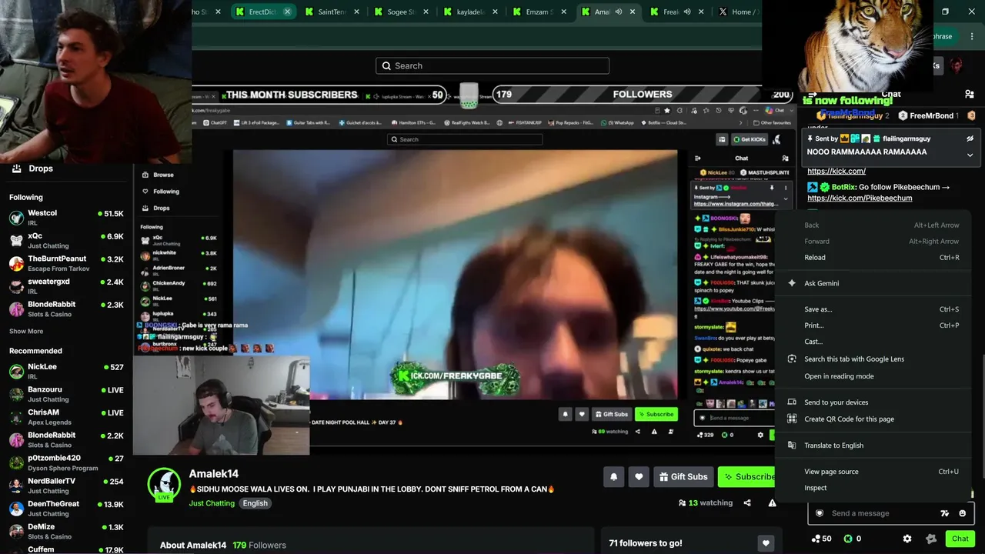Click the English language tag
Screen dimensions: 985x554
pyautogui.click(x=255, y=503)
